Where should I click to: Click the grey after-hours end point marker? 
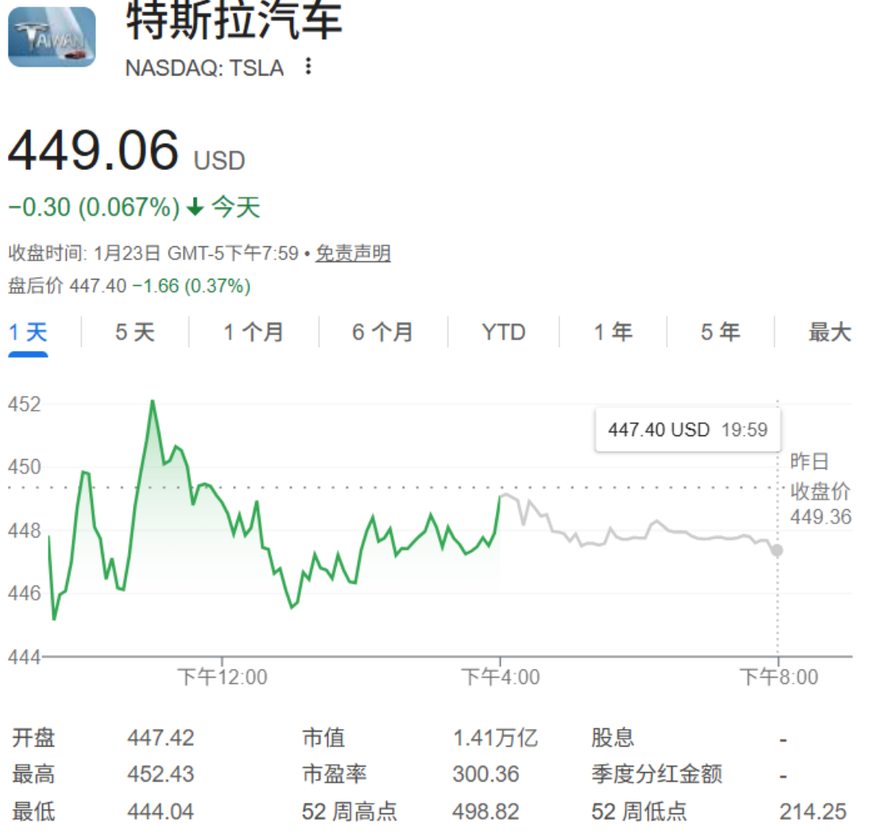(777, 550)
